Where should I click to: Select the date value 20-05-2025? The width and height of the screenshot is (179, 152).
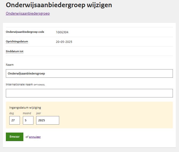pos(64,42)
